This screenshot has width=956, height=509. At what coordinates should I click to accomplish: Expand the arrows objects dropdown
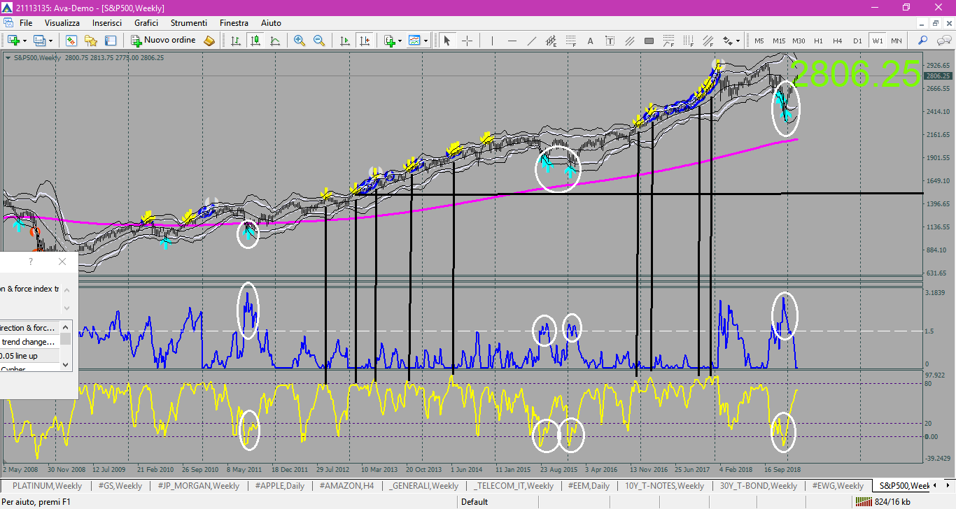tap(738, 41)
